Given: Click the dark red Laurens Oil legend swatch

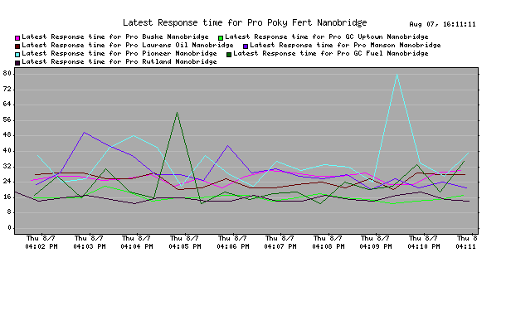Looking at the screenshot, I should (17, 46).
